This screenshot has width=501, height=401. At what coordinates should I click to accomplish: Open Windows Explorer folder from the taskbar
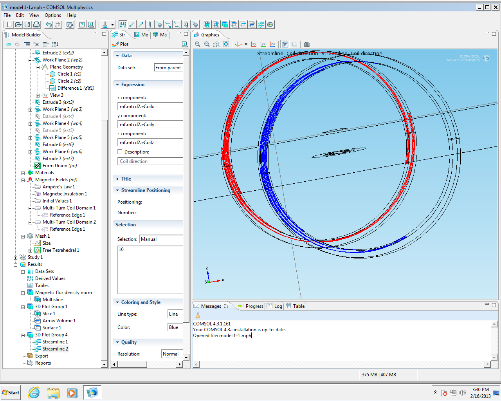click(x=53, y=392)
